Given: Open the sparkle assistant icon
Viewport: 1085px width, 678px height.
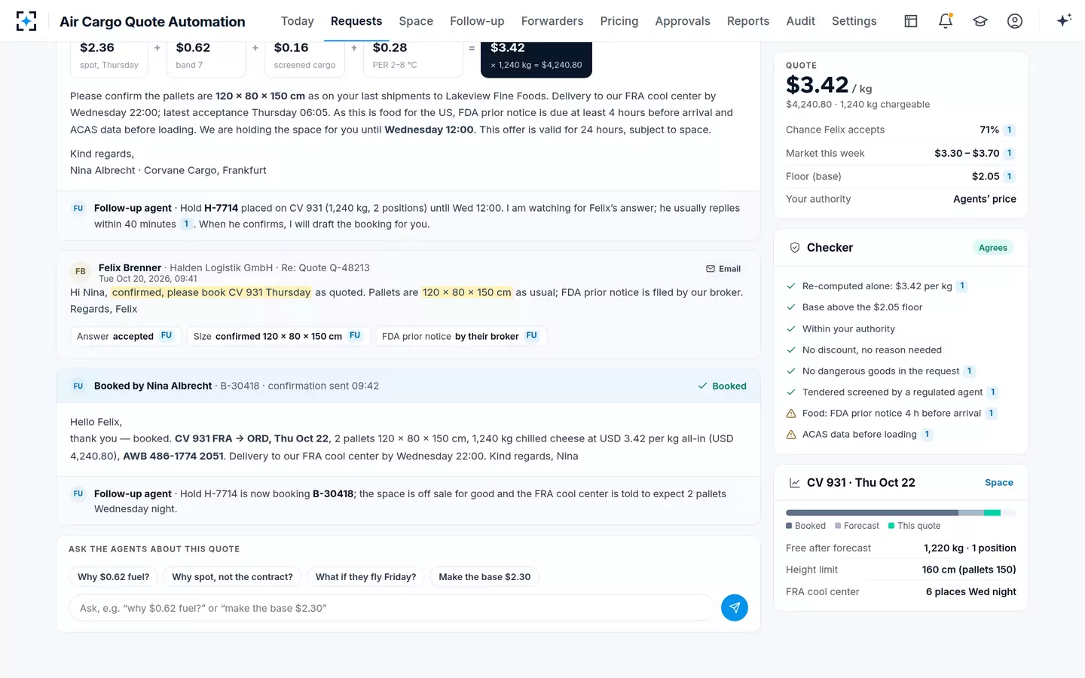Looking at the screenshot, I should [1064, 21].
